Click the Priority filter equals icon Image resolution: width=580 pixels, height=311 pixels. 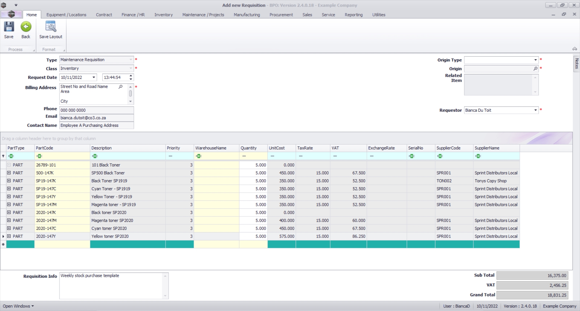pyautogui.click(x=170, y=156)
